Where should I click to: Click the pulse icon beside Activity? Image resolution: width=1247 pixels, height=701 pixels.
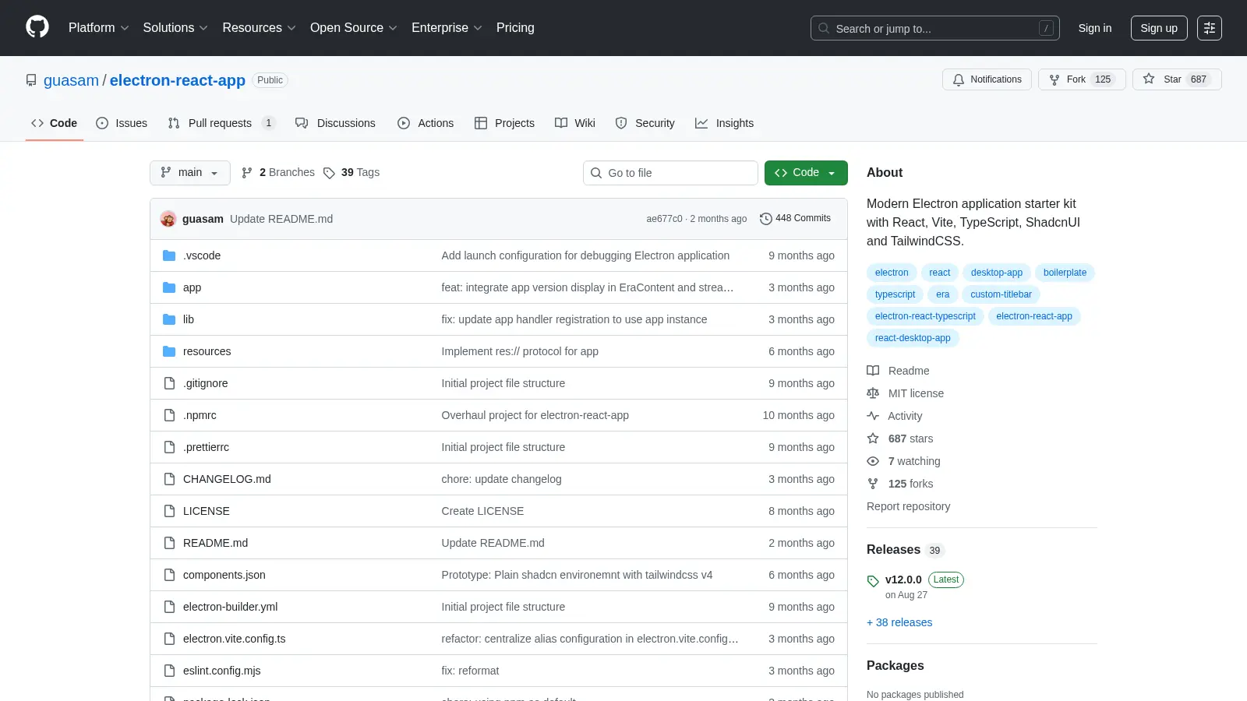[x=873, y=416]
